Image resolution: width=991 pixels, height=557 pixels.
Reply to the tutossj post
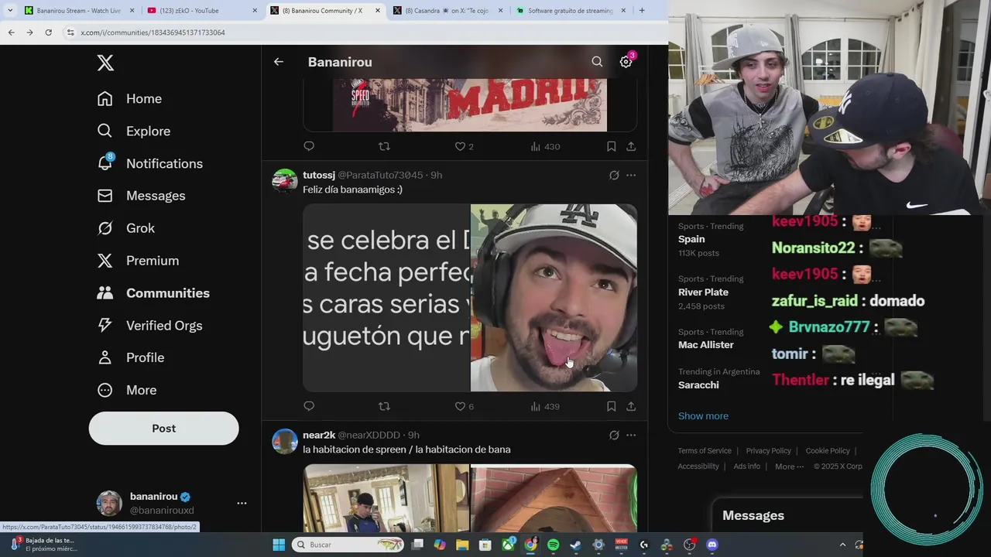click(x=309, y=406)
